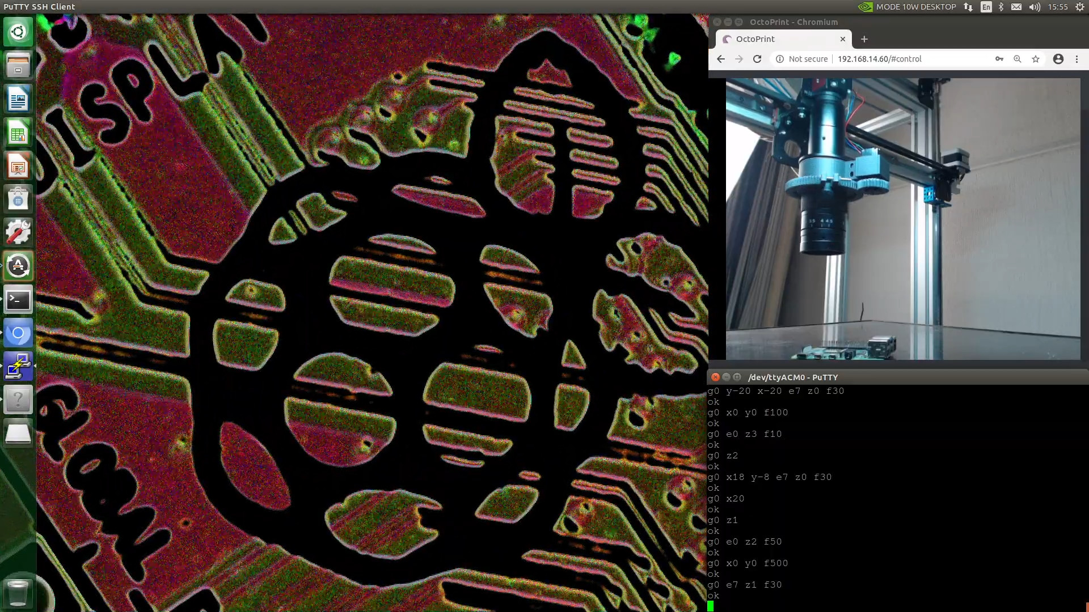Open a new browser tab

click(x=864, y=39)
